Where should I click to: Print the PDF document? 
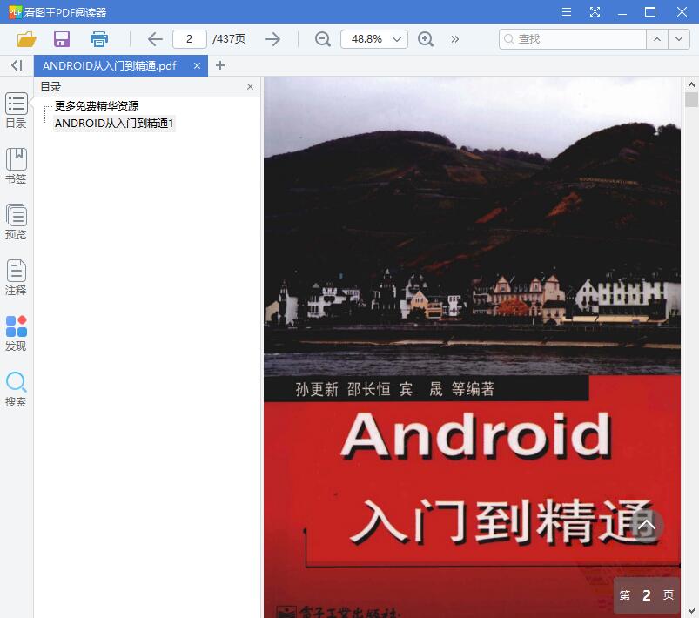(x=99, y=39)
